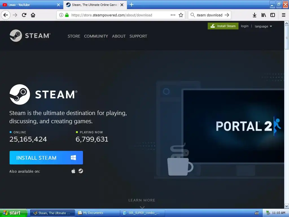Open a new tab with plus
Screen dimensions: 289x217
coord(132,5)
